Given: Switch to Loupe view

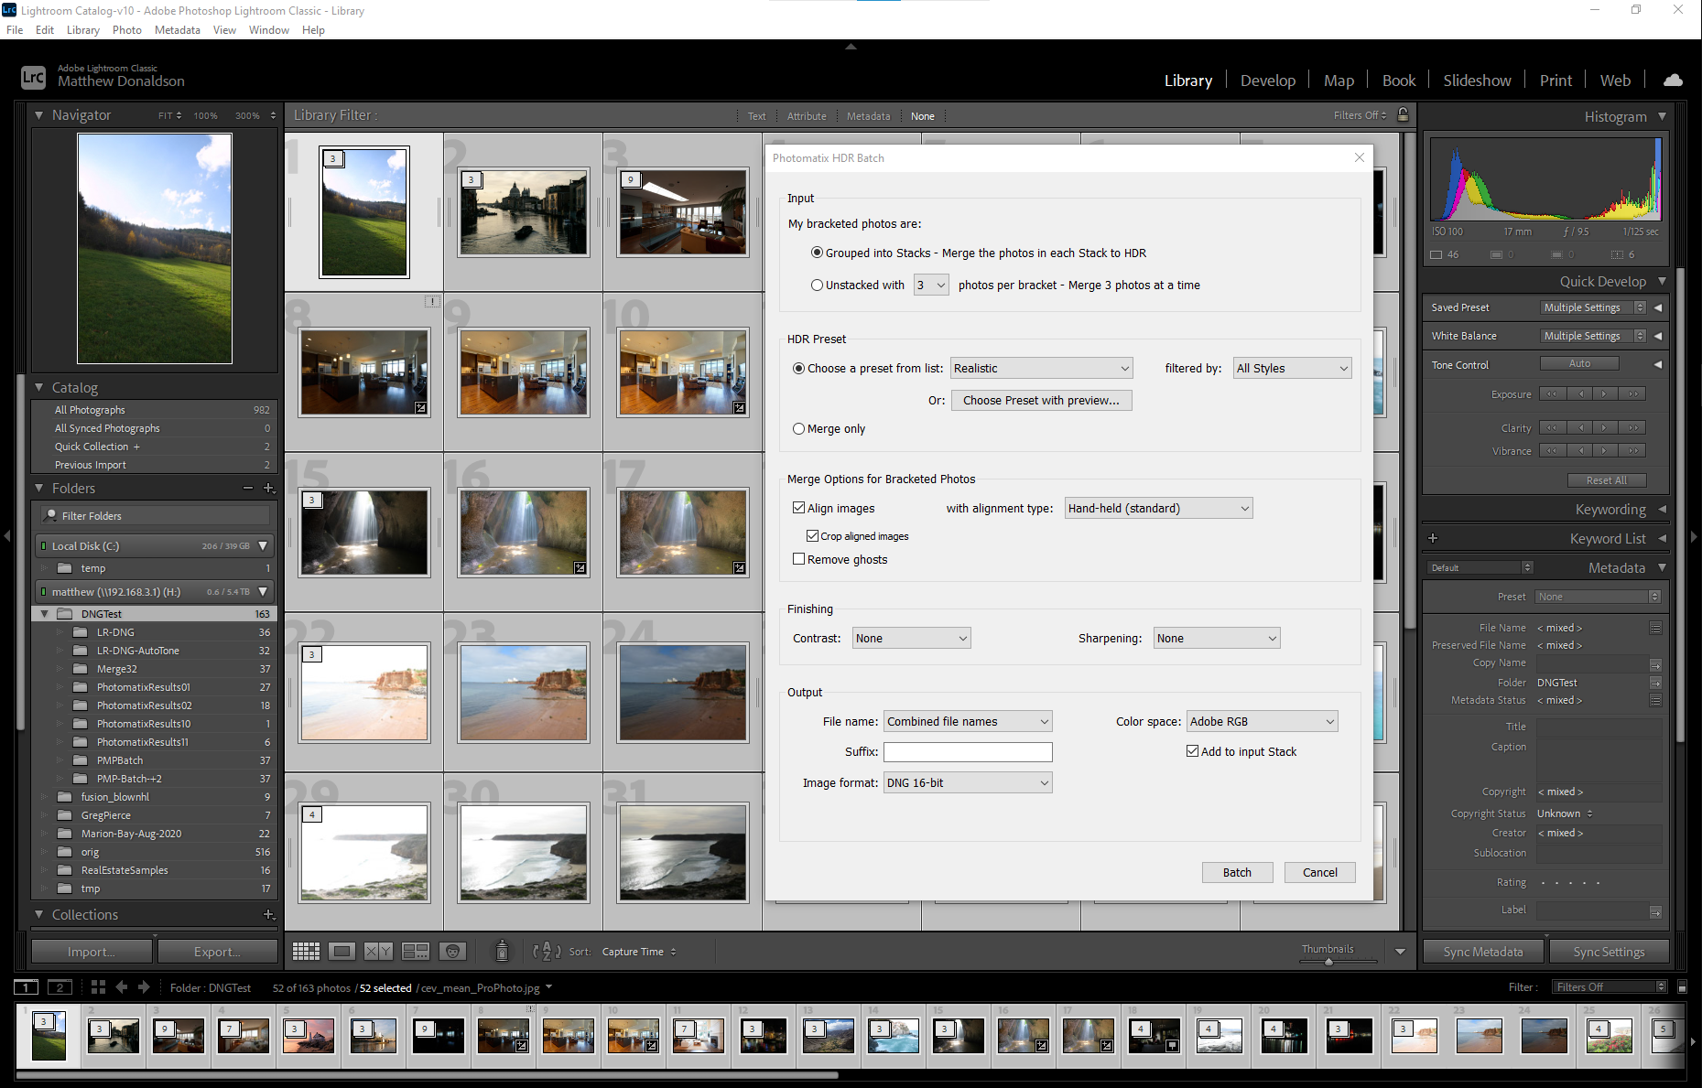Looking at the screenshot, I should pos(342,952).
